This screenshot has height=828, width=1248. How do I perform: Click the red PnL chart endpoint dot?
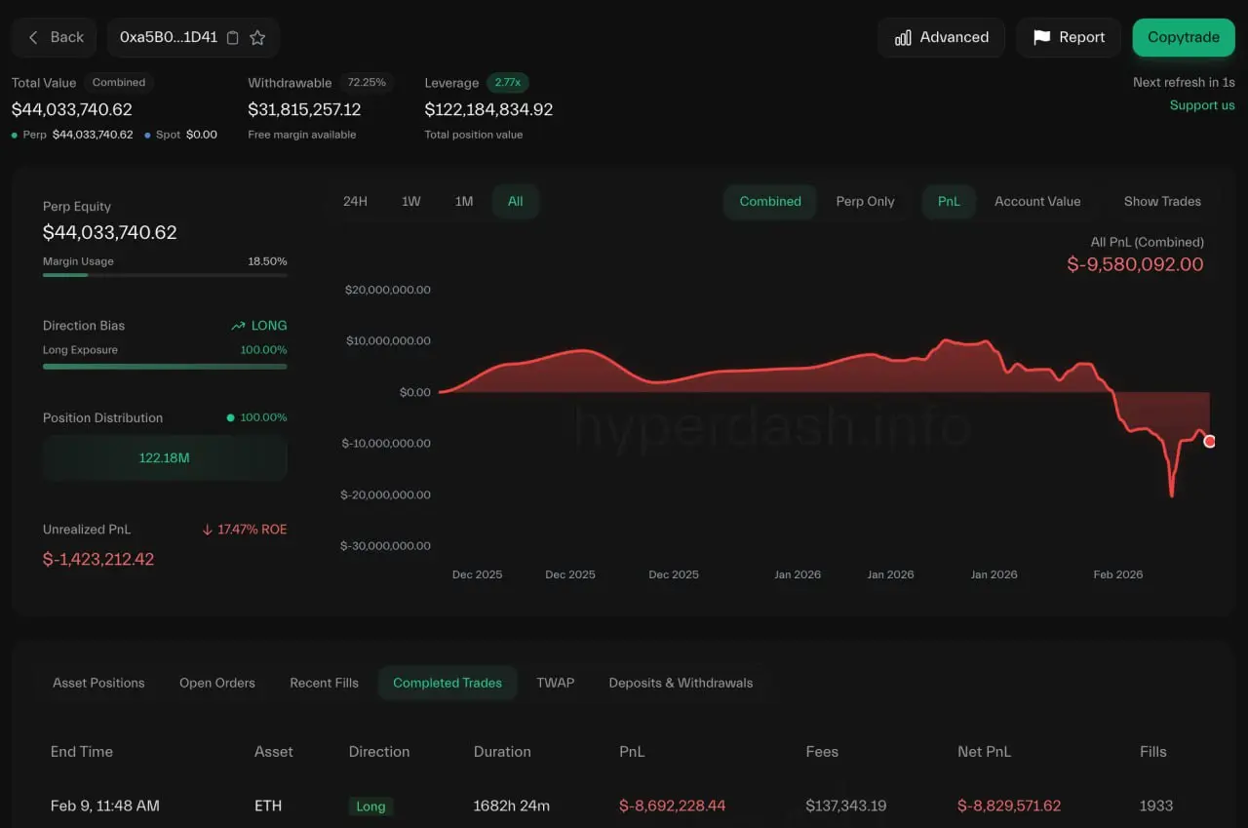[x=1210, y=441]
